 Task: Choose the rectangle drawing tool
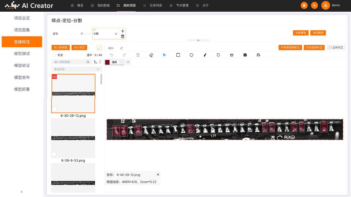(178, 55)
